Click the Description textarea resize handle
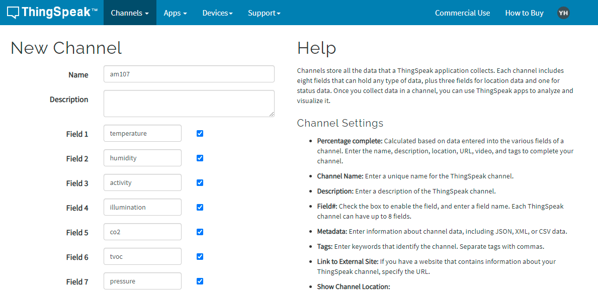598x292 pixels. coord(272,115)
